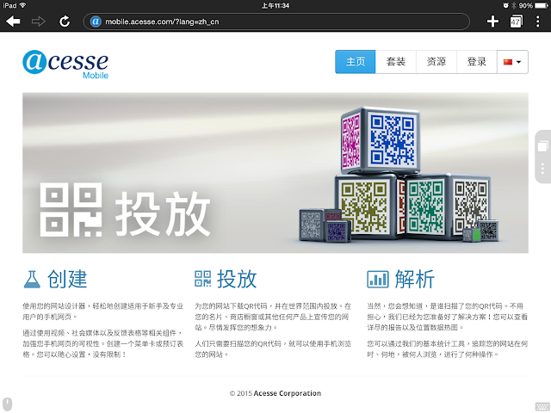The width and height of the screenshot is (551, 413).
Task: Open a new tab with plus icon
Action: coord(492,22)
